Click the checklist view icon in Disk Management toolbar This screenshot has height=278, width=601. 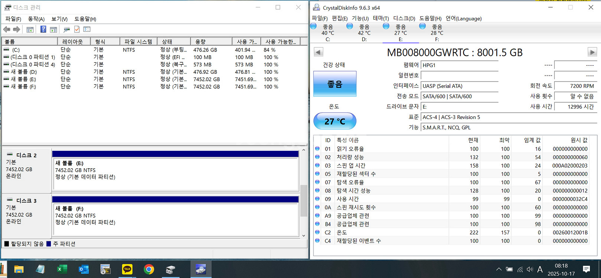(87, 29)
